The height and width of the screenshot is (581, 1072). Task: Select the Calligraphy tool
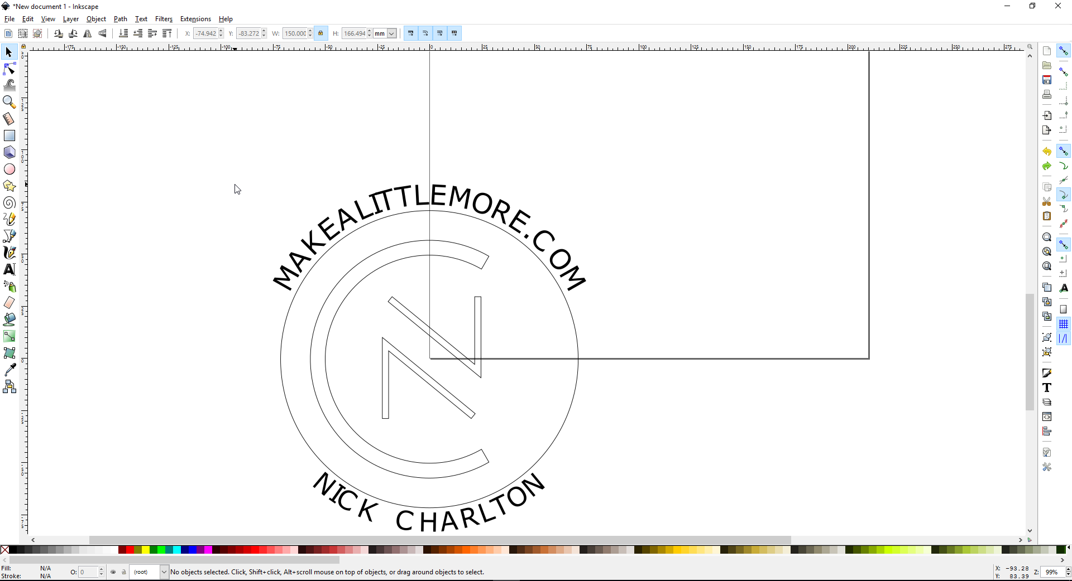click(x=9, y=253)
